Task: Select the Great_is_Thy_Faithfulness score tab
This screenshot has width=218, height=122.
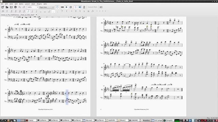Action: [x=18, y=15]
